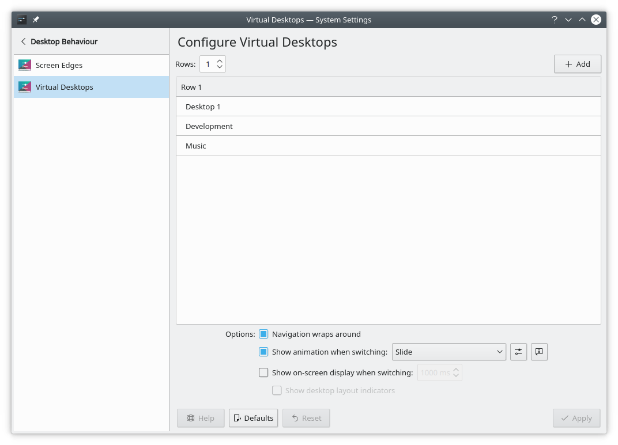618x445 pixels.
Task: Enable Show on-screen display when switching
Action: (263, 372)
